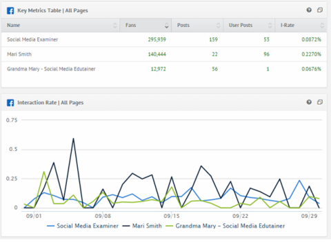This screenshot has height=249, width=331.
Task: Click fans value 140,444
Action: pyautogui.click(x=157, y=54)
